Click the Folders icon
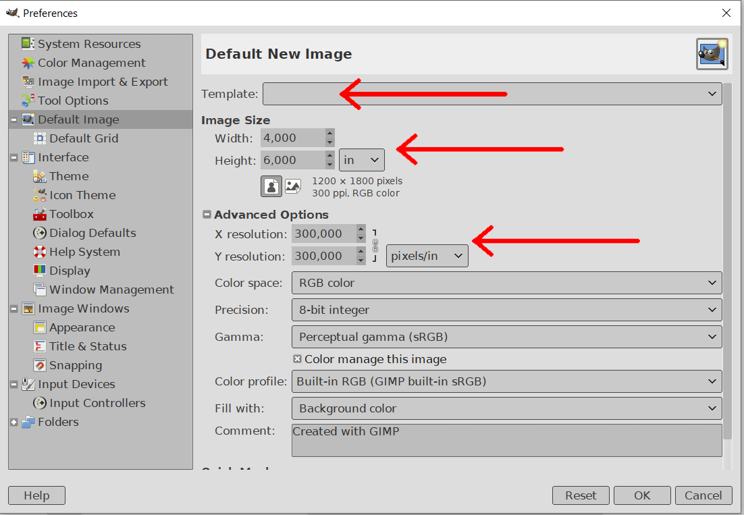This screenshot has height=515, width=744. [x=28, y=422]
